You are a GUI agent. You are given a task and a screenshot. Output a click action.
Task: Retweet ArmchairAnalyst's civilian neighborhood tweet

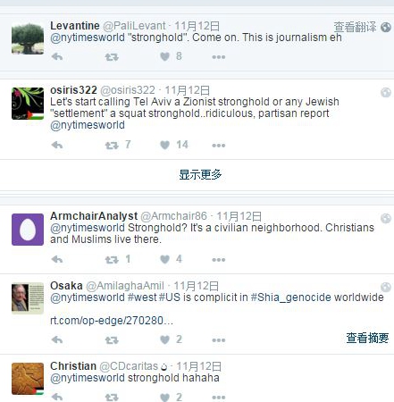click(x=112, y=260)
